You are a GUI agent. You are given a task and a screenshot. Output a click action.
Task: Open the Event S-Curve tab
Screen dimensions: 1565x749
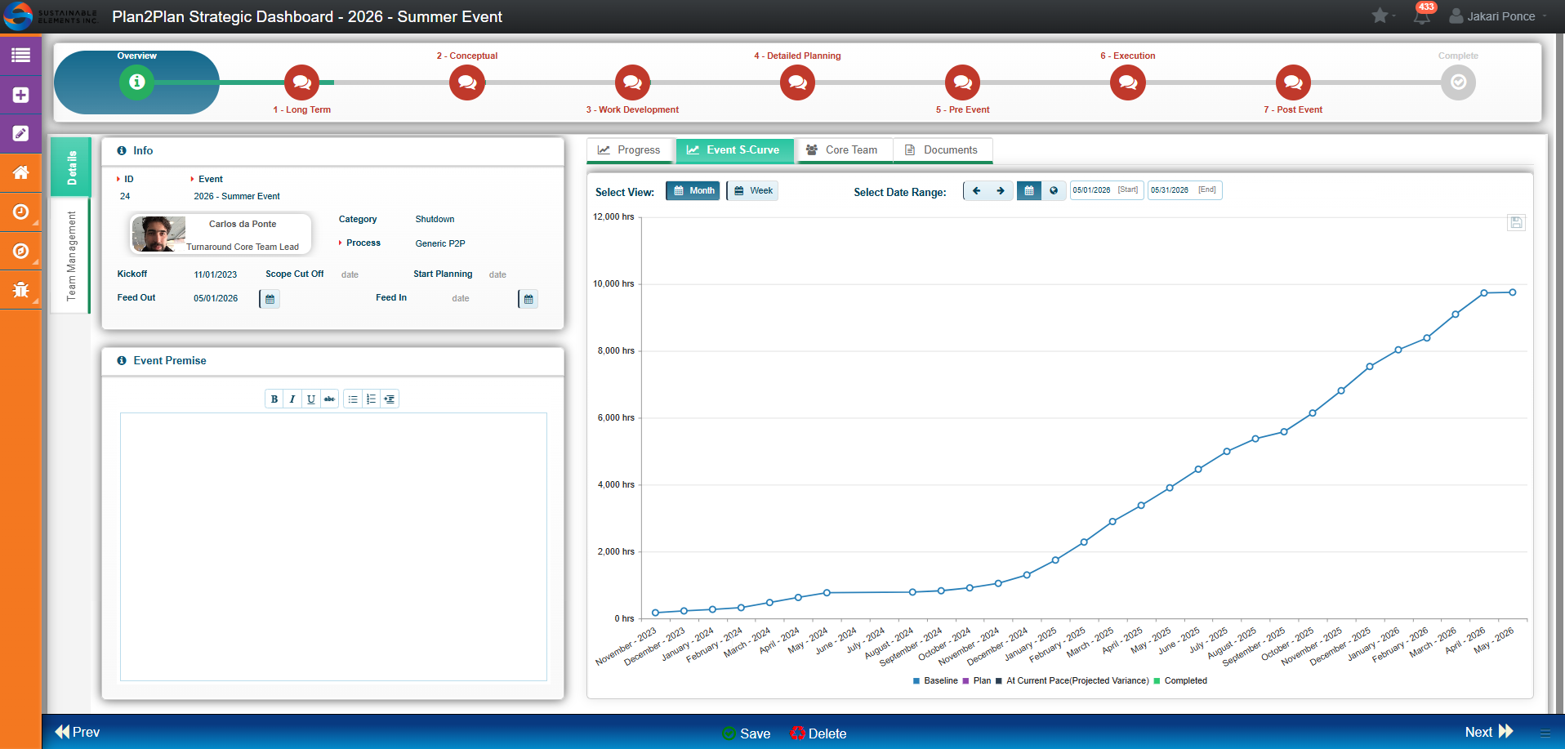pos(733,150)
